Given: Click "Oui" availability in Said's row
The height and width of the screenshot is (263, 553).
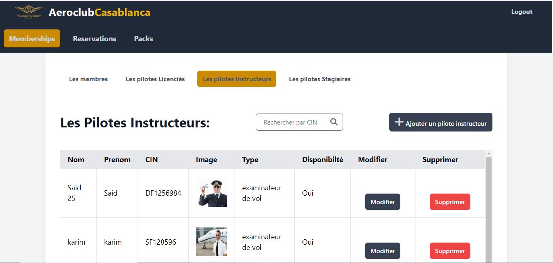Looking at the screenshot, I should pyautogui.click(x=308, y=193).
